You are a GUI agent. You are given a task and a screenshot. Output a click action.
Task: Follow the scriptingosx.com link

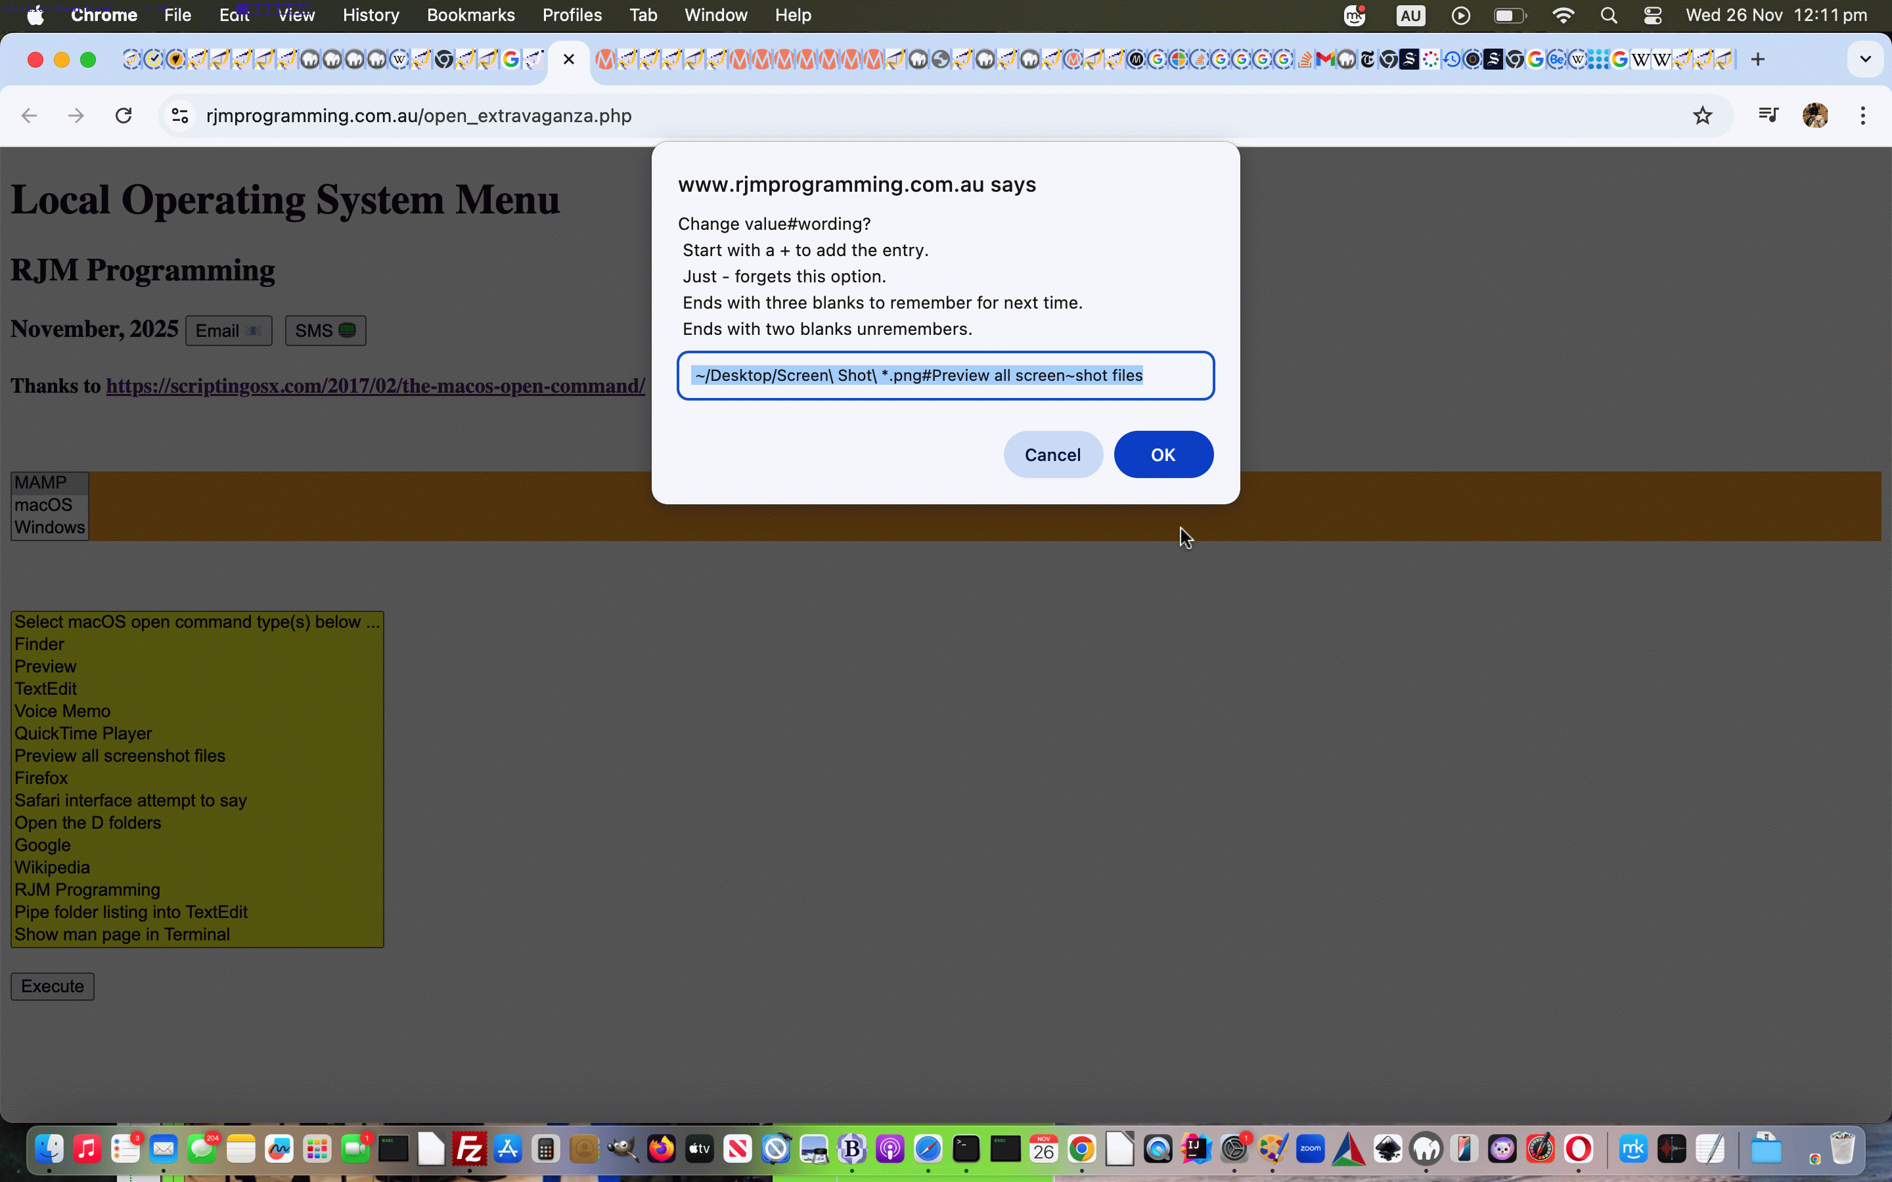[x=375, y=386]
